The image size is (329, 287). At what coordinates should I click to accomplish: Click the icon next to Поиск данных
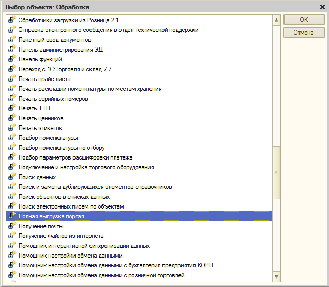point(12,177)
